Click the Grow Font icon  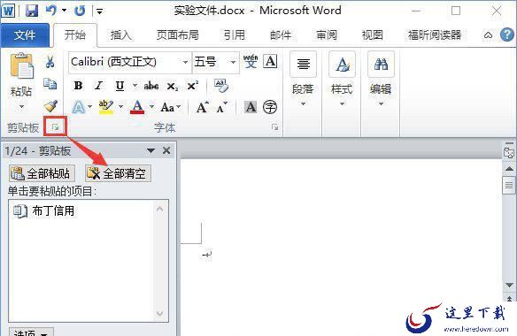tap(202, 107)
